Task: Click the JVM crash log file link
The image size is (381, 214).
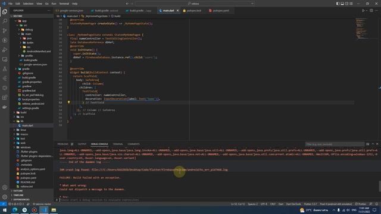Action: (x=160, y=170)
